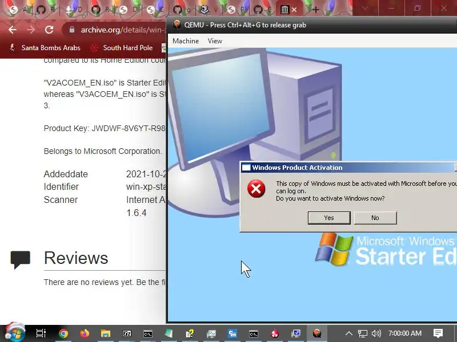Click the Windows Product Activation title bar icon

click(246, 168)
